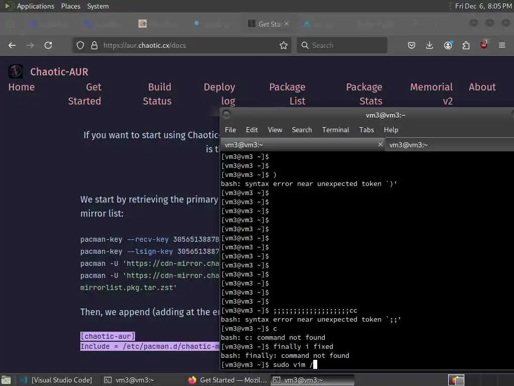Click the terminal window title vm3@vm3:~
The image size is (514, 386).
click(385, 115)
